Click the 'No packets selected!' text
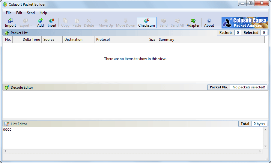The width and height of the screenshot is (271, 163). click(x=249, y=87)
